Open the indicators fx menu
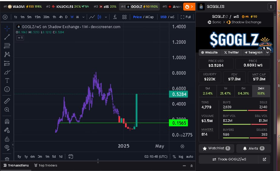 pos(115,17)
